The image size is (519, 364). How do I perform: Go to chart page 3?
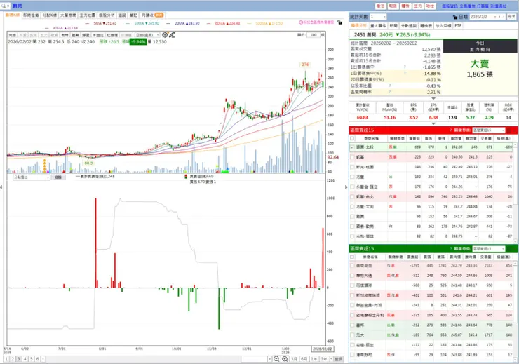[x=19, y=359]
